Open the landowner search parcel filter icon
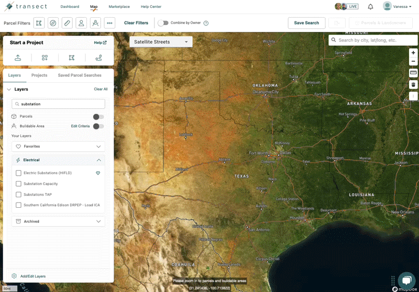This screenshot has height=292, width=419. (x=95, y=23)
